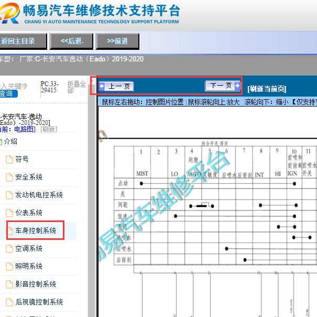Click the 后雨刮 row label in the table
The image size is (317, 317).
124,259
